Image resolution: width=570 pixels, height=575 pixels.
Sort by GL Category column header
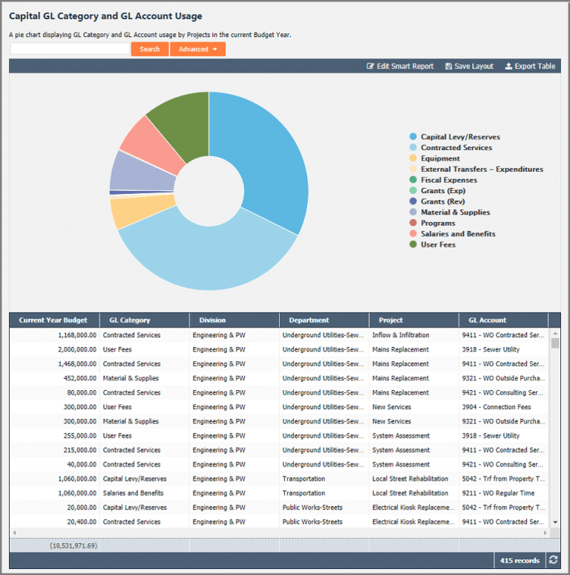[x=130, y=320]
